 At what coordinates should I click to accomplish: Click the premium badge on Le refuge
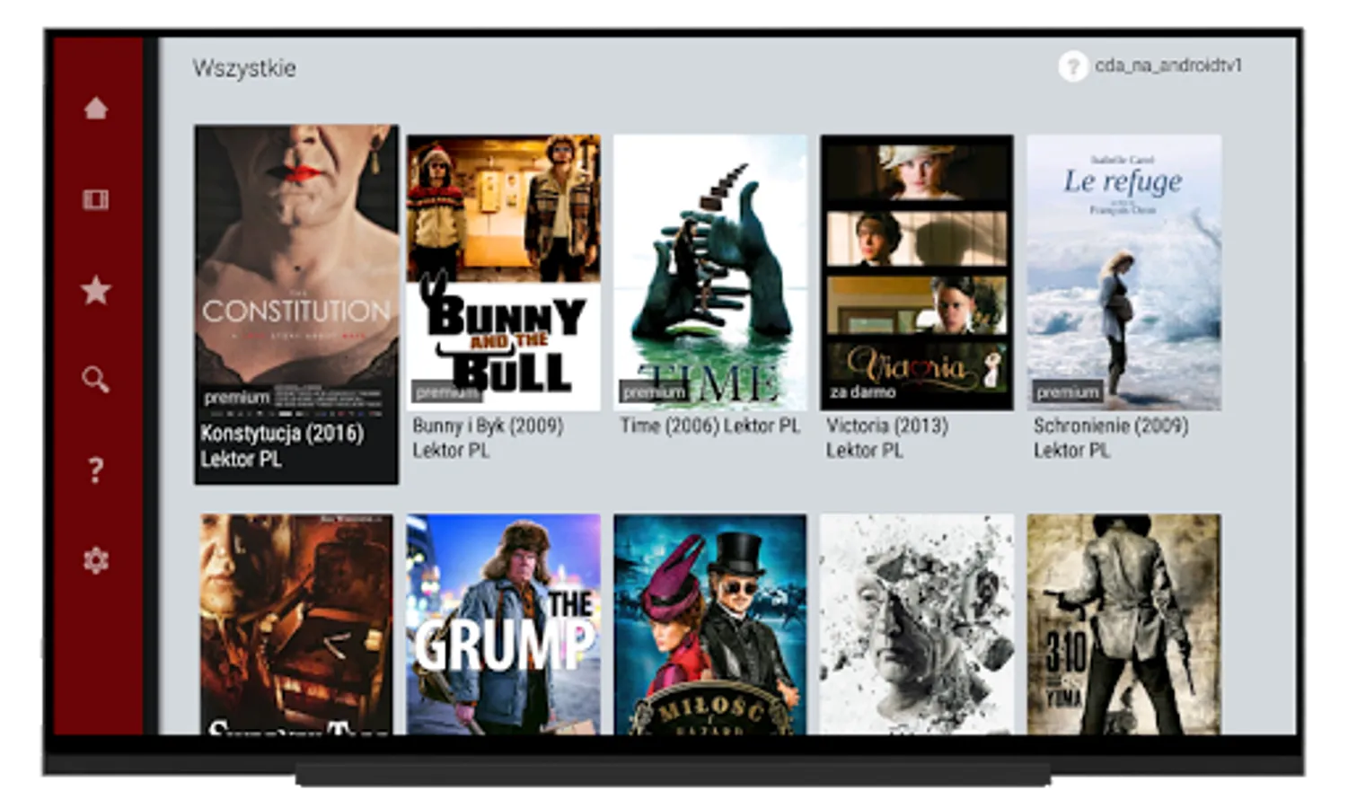[1068, 391]
